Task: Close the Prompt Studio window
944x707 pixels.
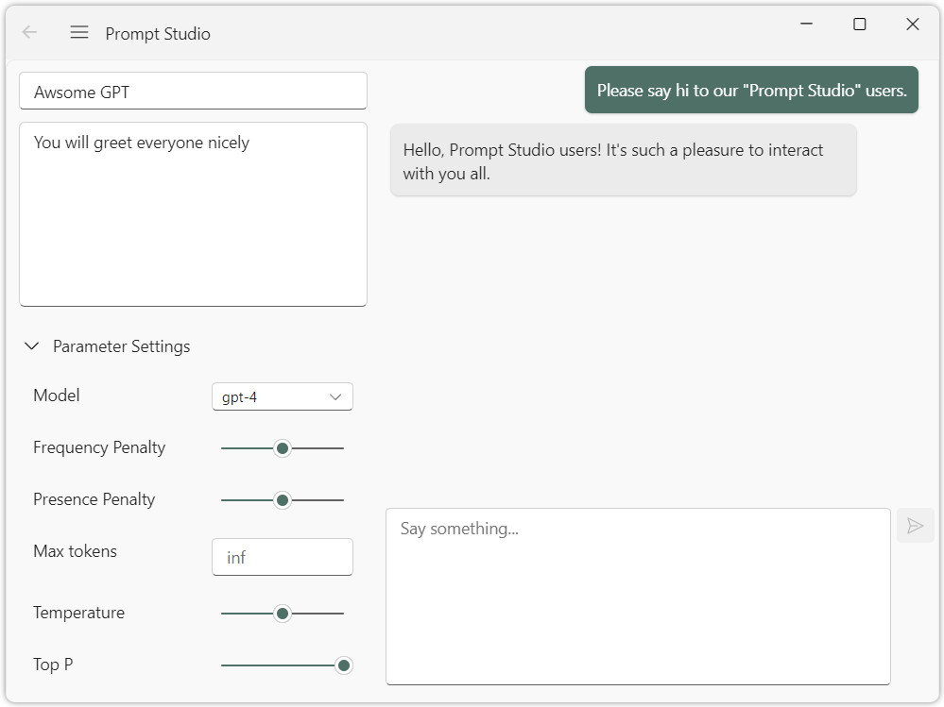Action: pyautogui.click(x=913, y=25)
